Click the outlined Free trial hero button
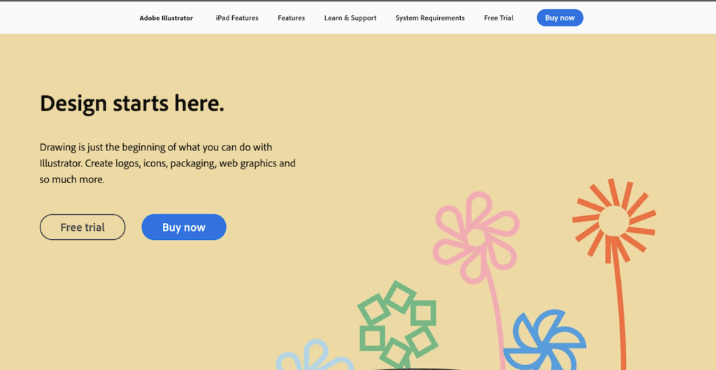 tap(83, 227)
